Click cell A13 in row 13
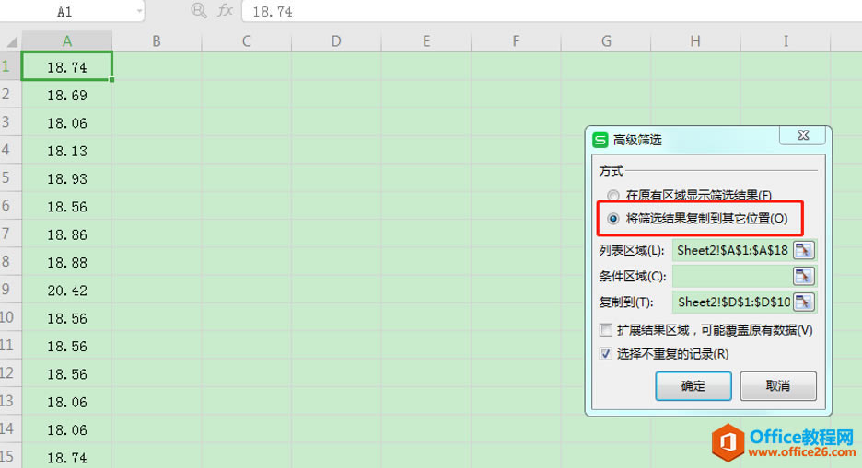 67,402
